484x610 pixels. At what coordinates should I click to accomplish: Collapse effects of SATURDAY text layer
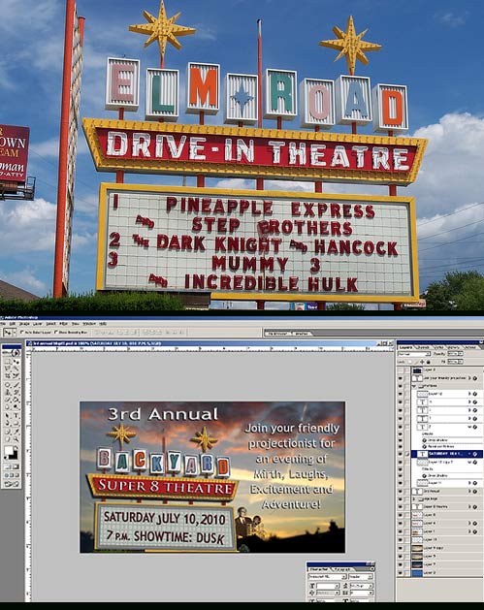point(469,454)
